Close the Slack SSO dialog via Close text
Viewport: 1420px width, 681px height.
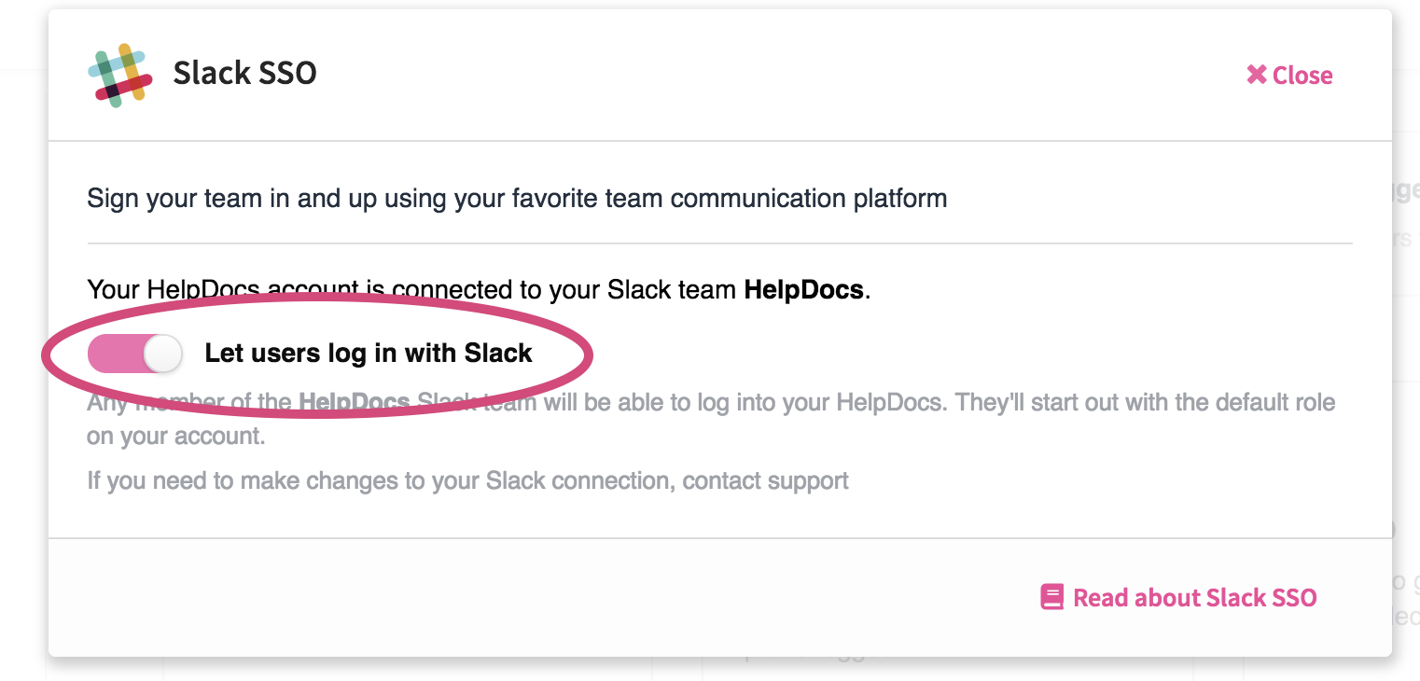tap(1302, 76)
